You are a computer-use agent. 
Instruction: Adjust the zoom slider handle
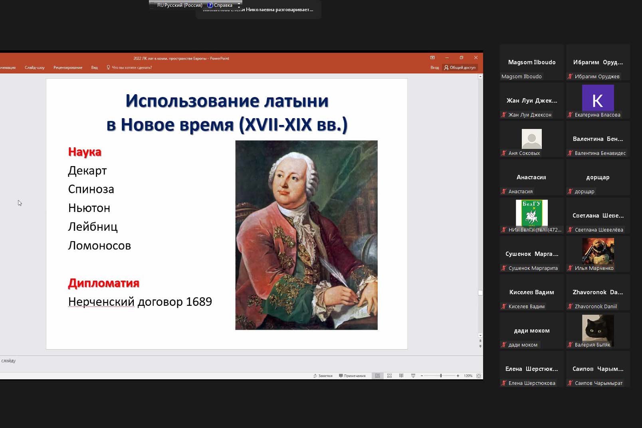coord(441,376)
